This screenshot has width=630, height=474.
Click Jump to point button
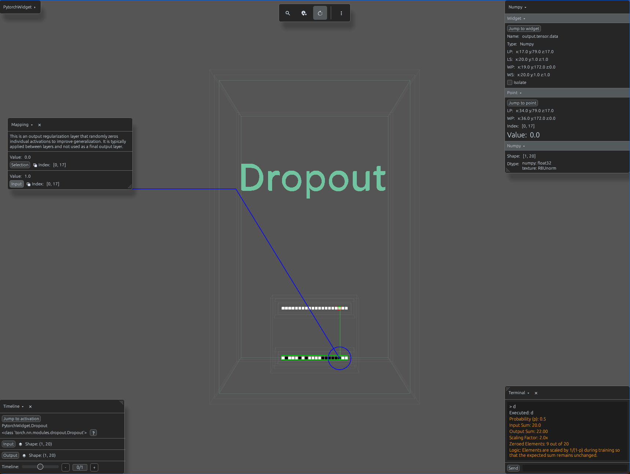point(522,103)
